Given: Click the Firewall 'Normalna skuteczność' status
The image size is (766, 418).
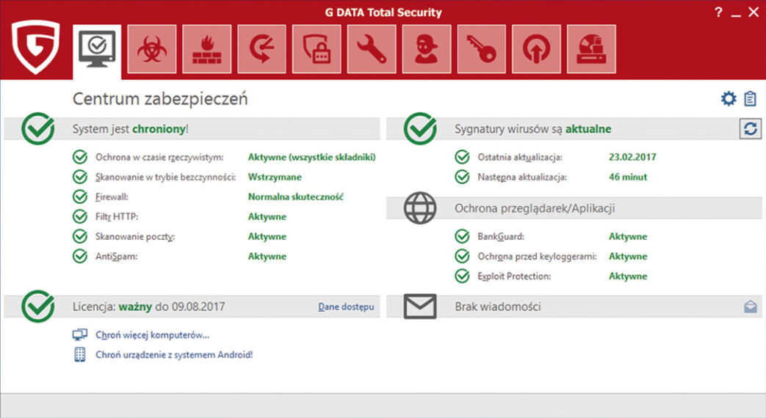Looking at the screenshot, I should [296, 197].
